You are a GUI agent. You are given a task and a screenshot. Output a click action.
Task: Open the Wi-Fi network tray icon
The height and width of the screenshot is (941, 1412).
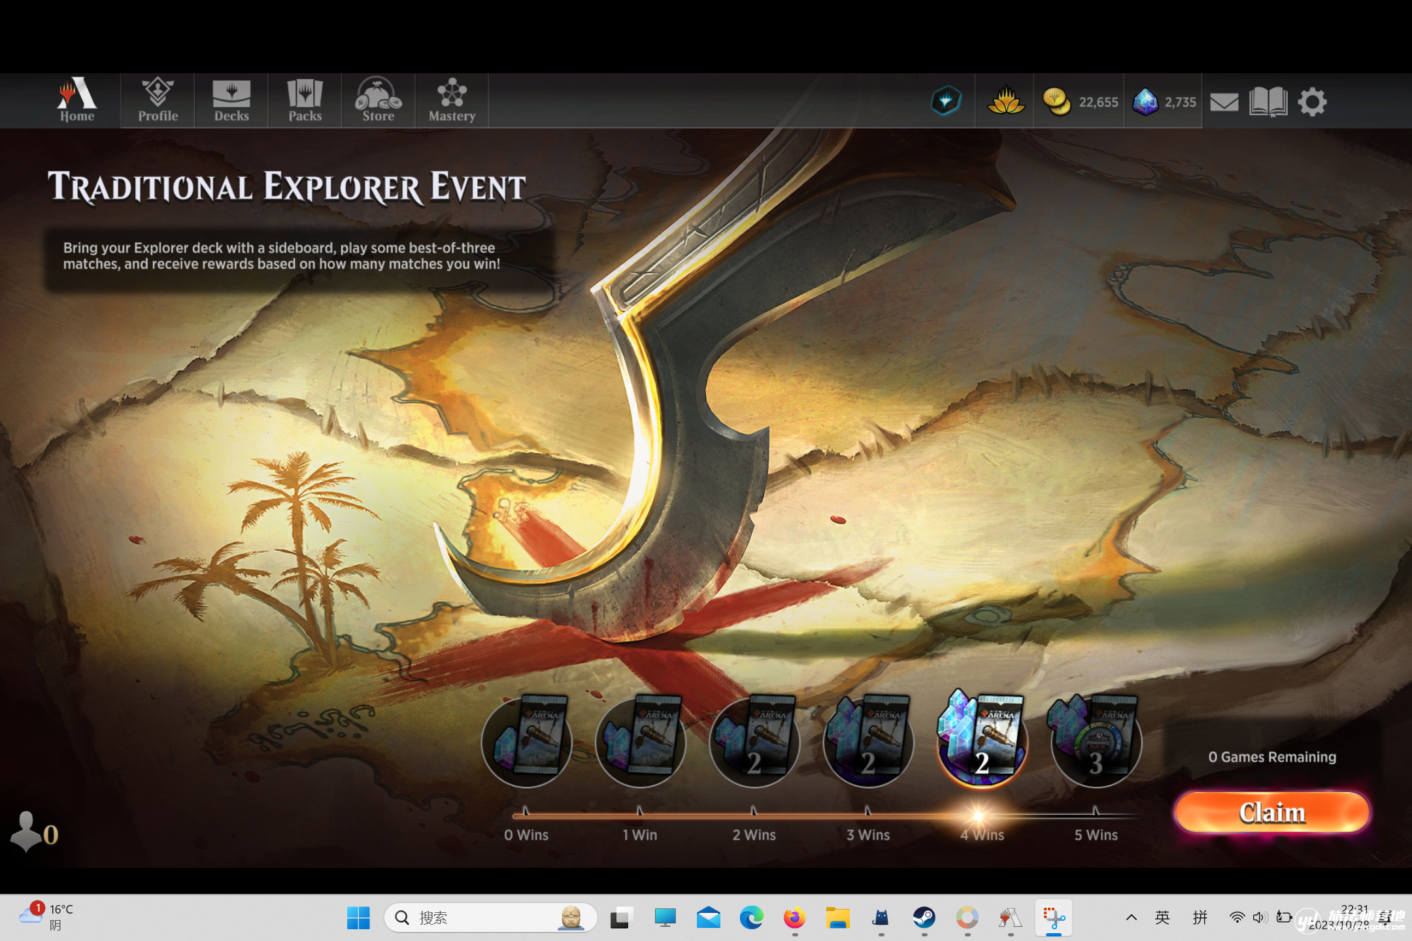click(1236, 917)
